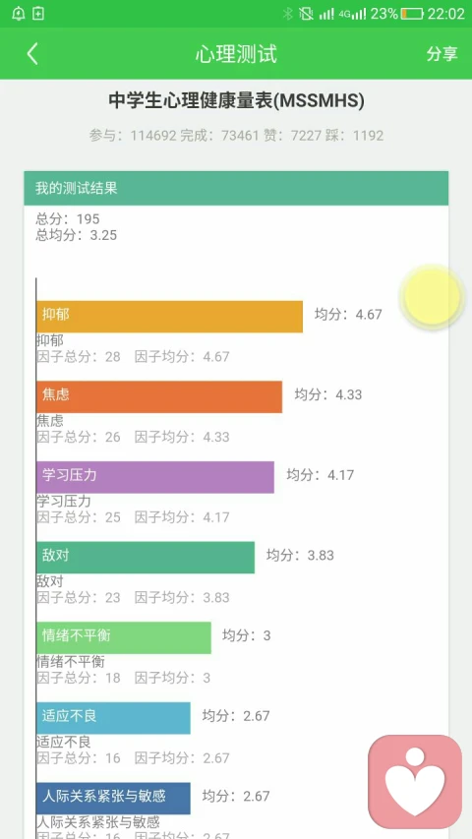The image size is (472, 839).
Task: Tap the back arrow in header
Action: coord(32,54)
